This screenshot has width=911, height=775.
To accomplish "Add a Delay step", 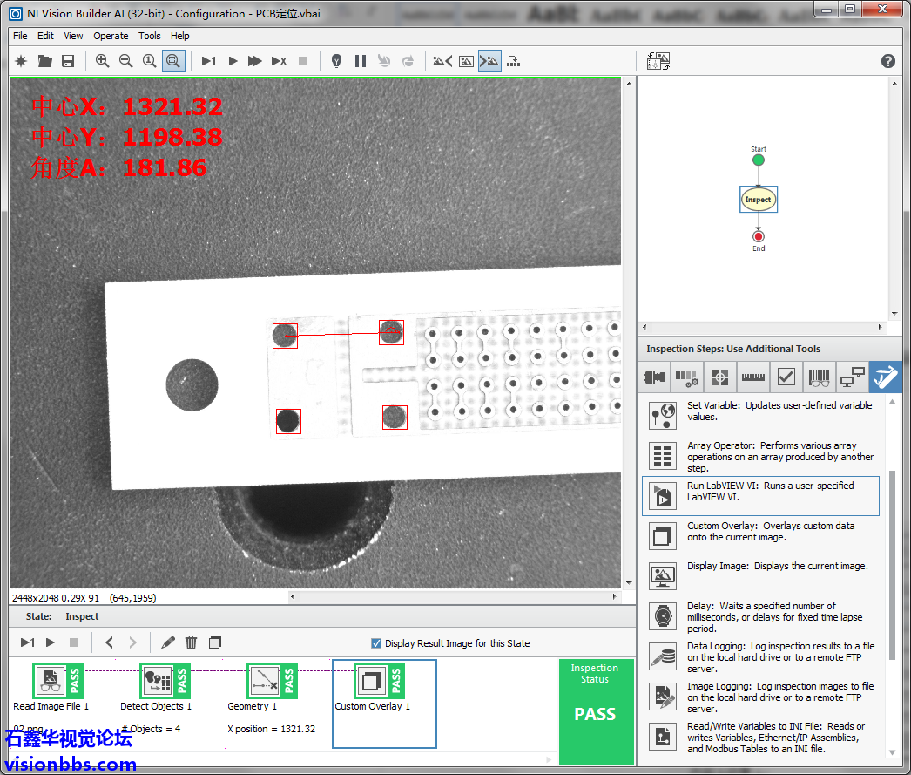I will point(761,616).
